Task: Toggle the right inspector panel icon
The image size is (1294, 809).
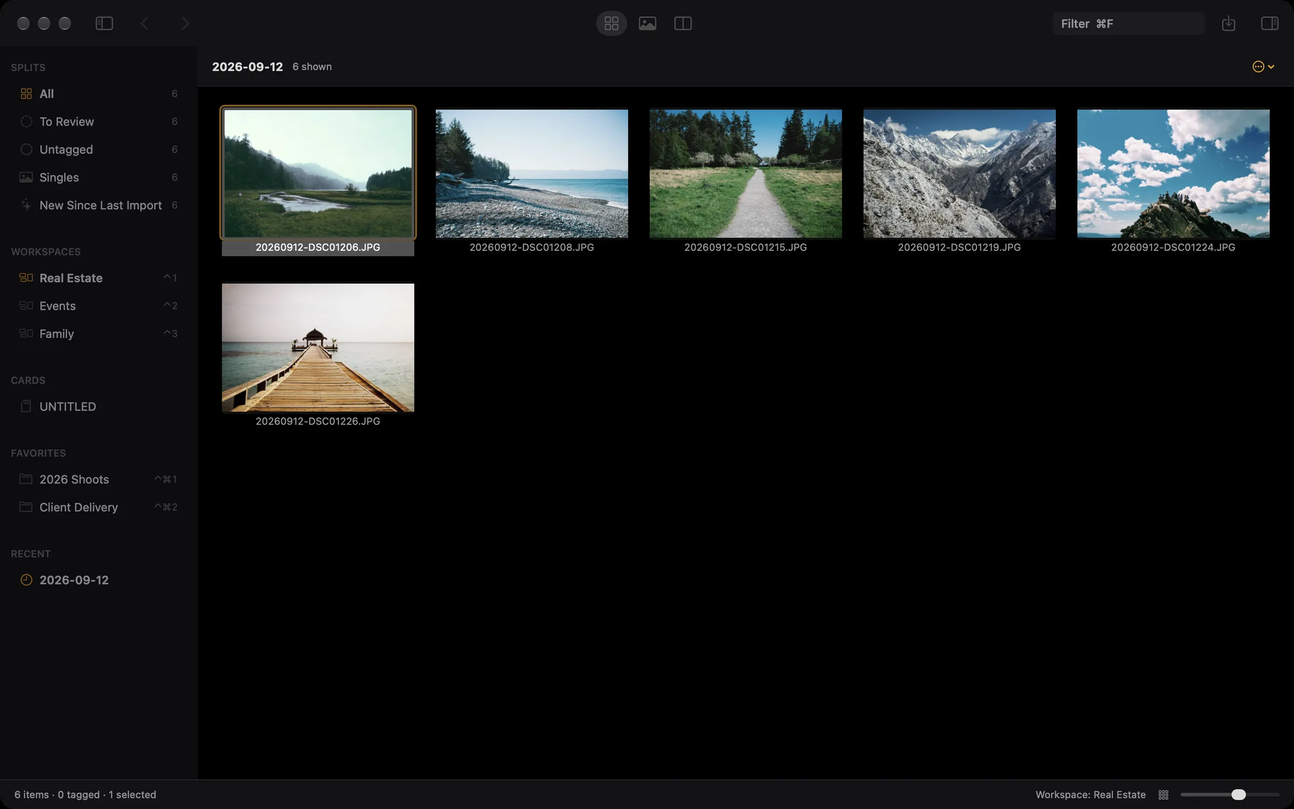Action: [1269, 23]
